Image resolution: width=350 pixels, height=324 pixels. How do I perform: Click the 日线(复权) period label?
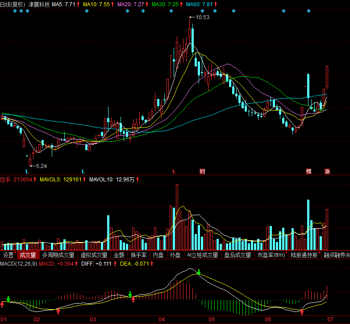12,4
